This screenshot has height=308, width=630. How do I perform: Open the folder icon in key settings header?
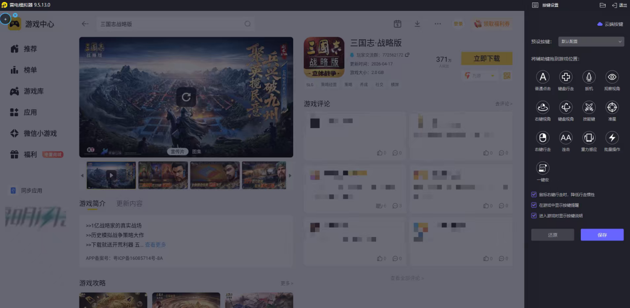[x=603, y=5]
